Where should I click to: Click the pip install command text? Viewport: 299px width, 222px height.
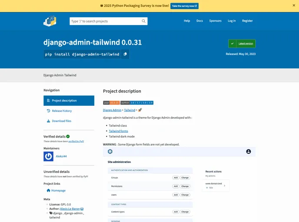click(x=82, y=54)
